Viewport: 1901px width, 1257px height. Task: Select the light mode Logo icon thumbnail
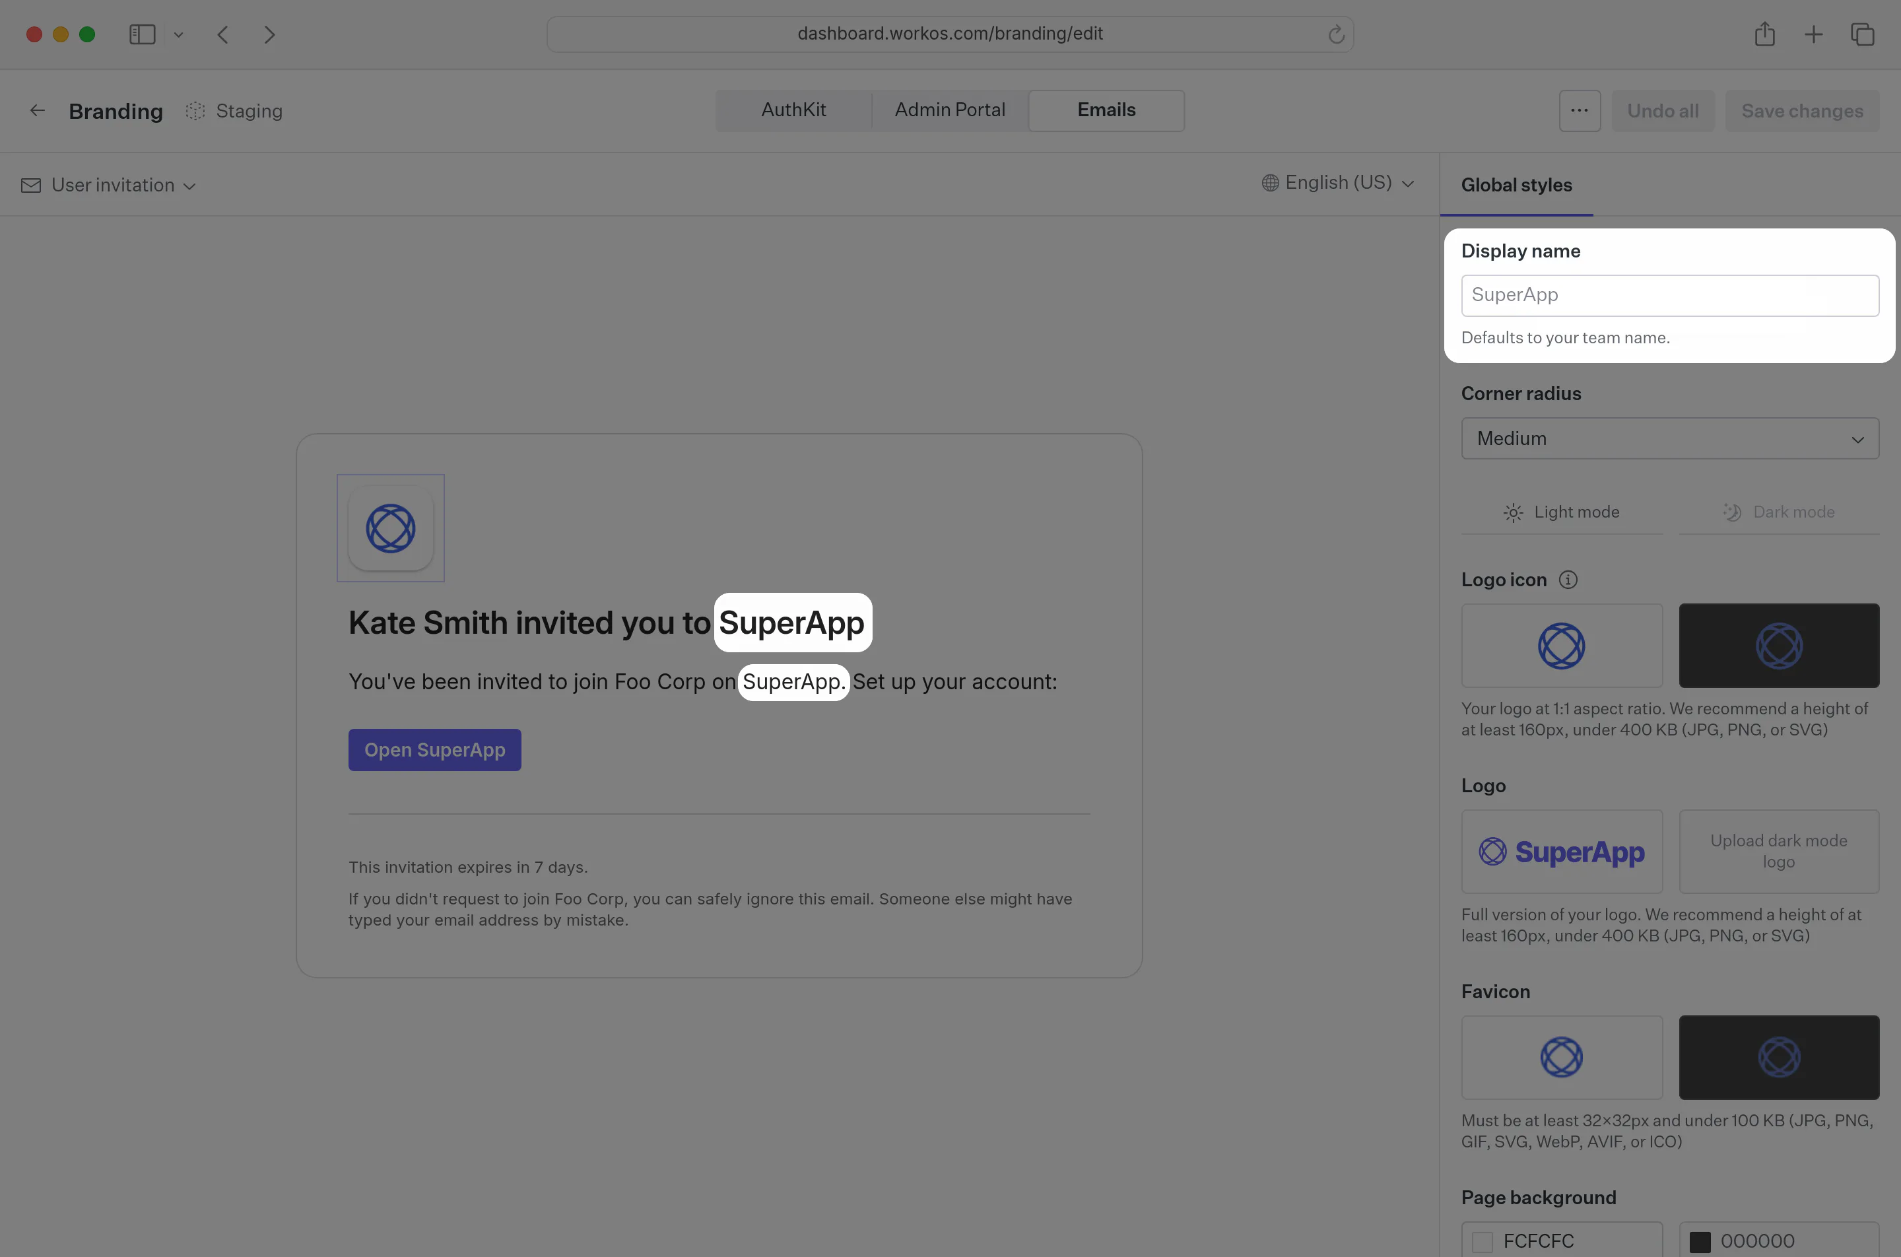[x=1562, y=646]
